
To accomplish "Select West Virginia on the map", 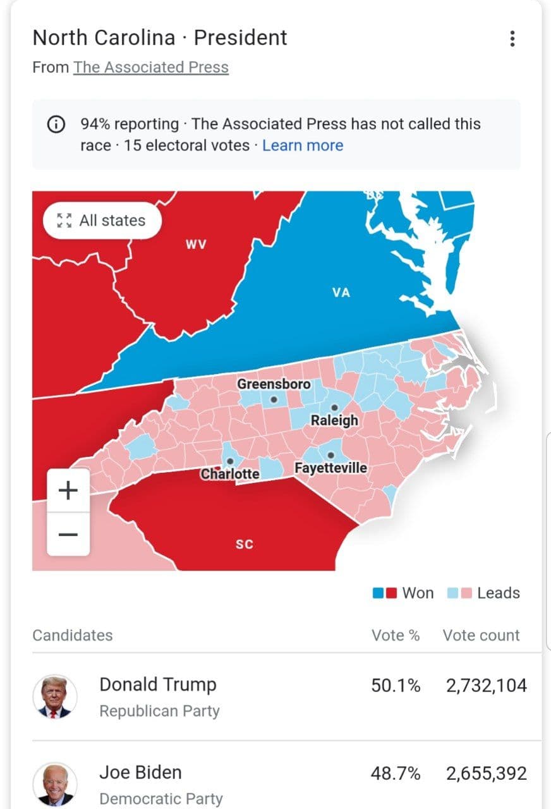I will point(196,245).
